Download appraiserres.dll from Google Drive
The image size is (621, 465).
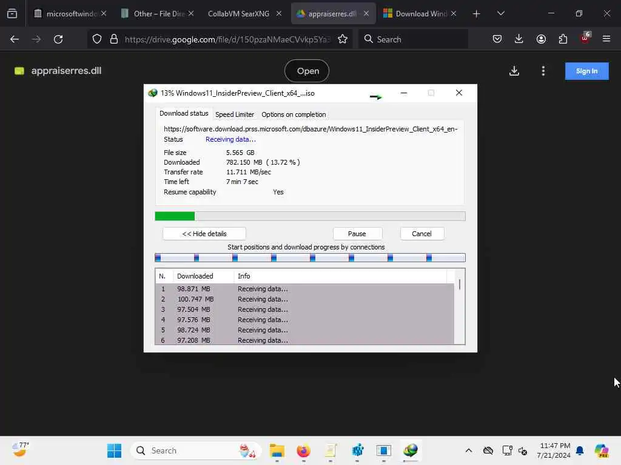click(x=514, y=71)
